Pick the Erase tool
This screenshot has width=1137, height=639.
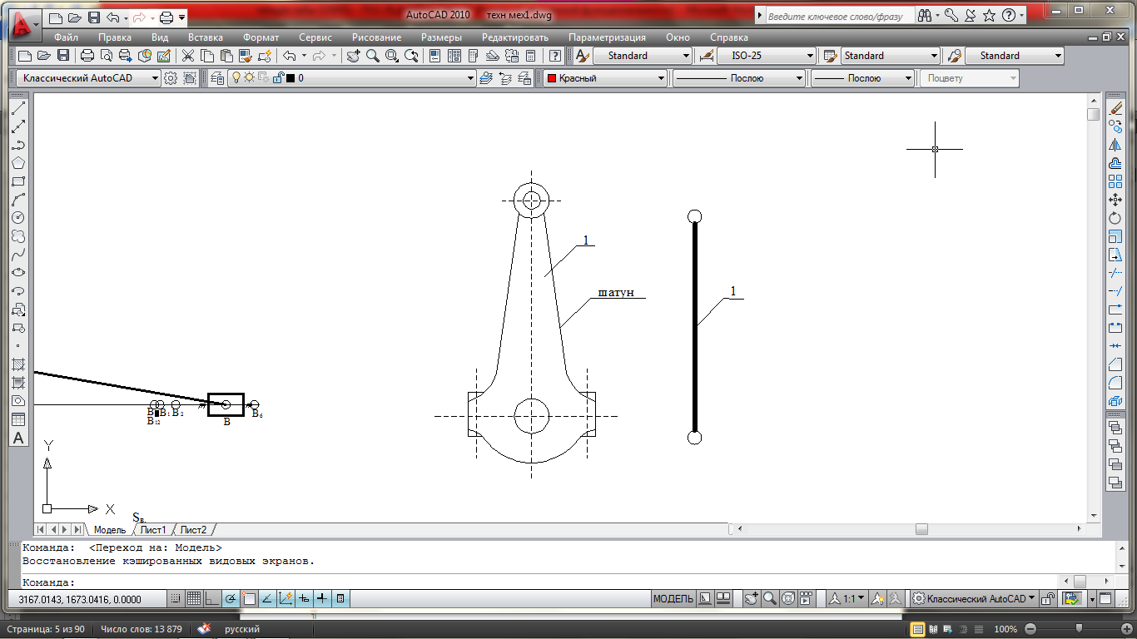click(x=1115, y=108)
